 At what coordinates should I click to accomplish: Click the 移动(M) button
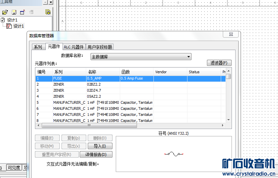pos(47,146)
